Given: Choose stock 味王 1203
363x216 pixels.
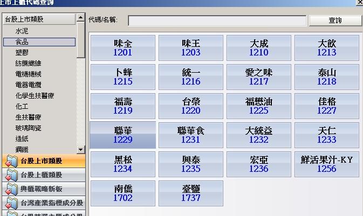Looking at the screenshot, I should point(191,48).
